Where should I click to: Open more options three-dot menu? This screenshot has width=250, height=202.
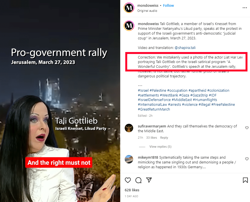[245, 8]
